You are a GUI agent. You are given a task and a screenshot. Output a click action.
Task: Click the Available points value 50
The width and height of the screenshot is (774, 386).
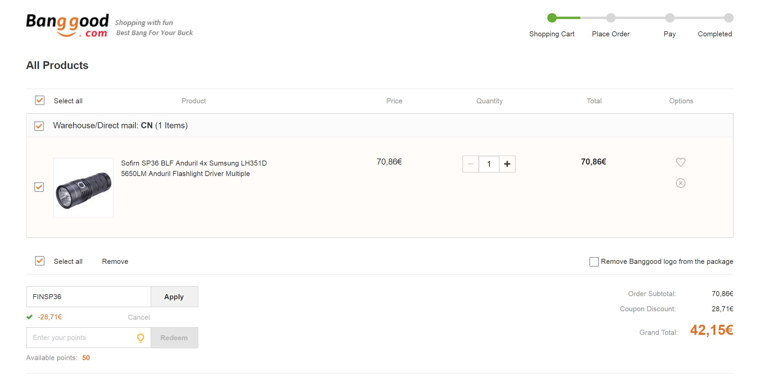point(86,358)
